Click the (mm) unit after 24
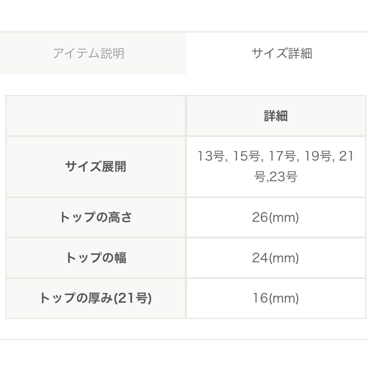Viewport: 368px width, 368px height. coord(284,258)
